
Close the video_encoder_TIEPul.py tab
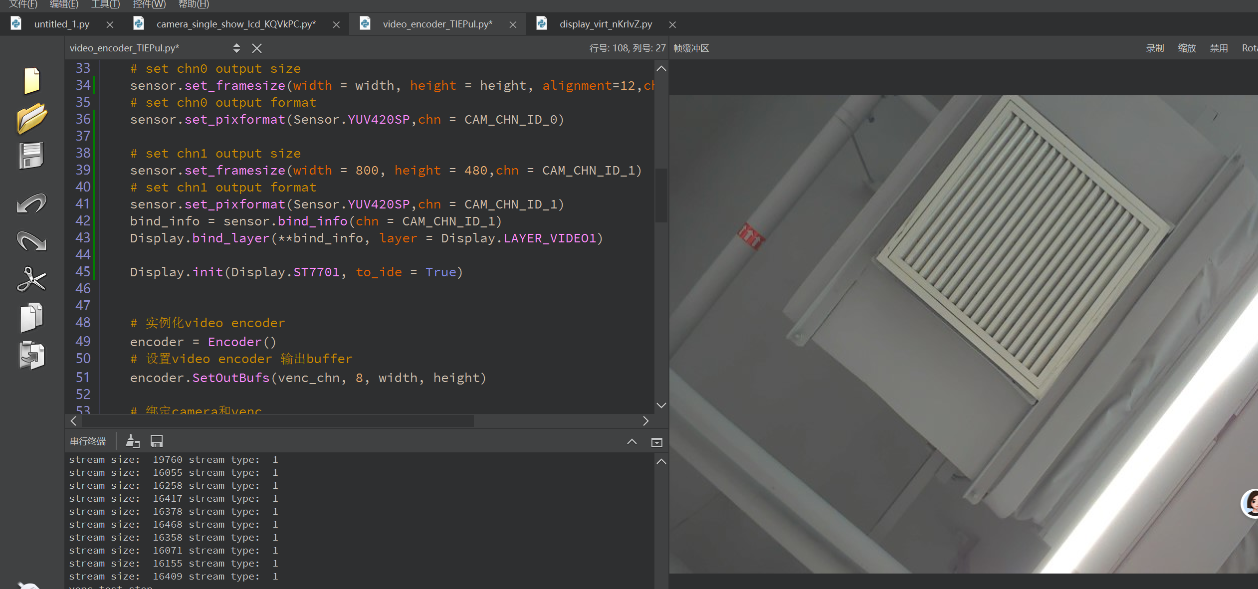point(513,24)
